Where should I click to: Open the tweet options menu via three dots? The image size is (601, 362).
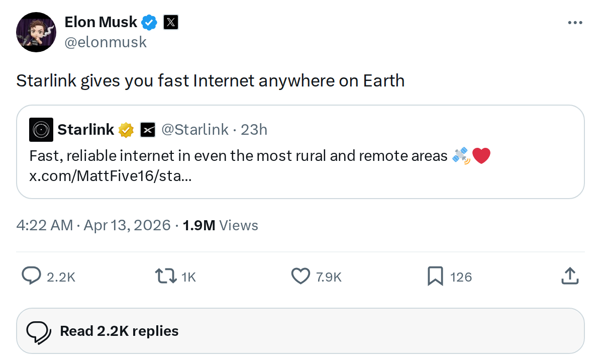point(575,22)
